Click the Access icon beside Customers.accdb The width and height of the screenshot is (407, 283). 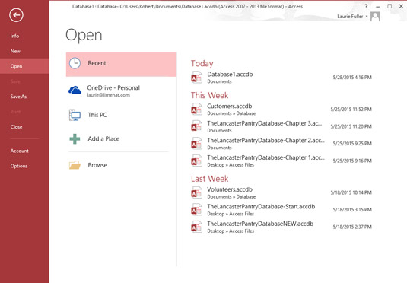click(x=196, y=109)
